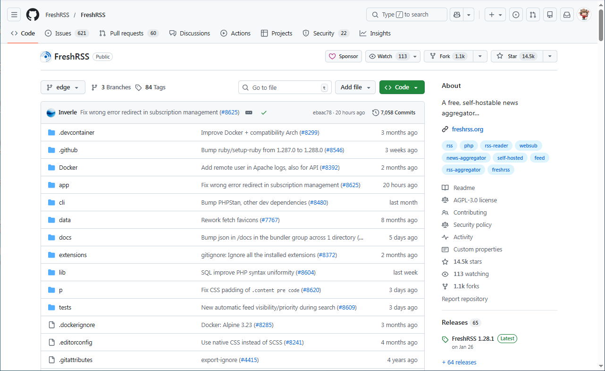
Task: Open GitHub Copilot from the header
Action: coord(456,14)
